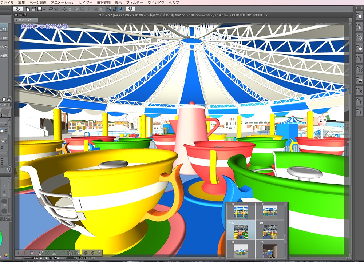Toggle the Snap to ruler icon

[109, 9]
